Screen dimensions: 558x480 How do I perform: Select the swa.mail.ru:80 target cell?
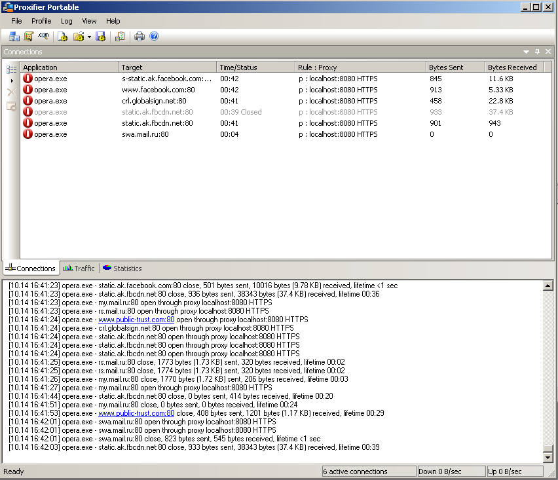[x=145, y=134]
